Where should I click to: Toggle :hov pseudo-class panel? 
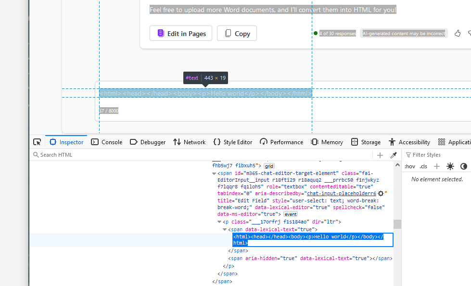(x=410, y=166)
